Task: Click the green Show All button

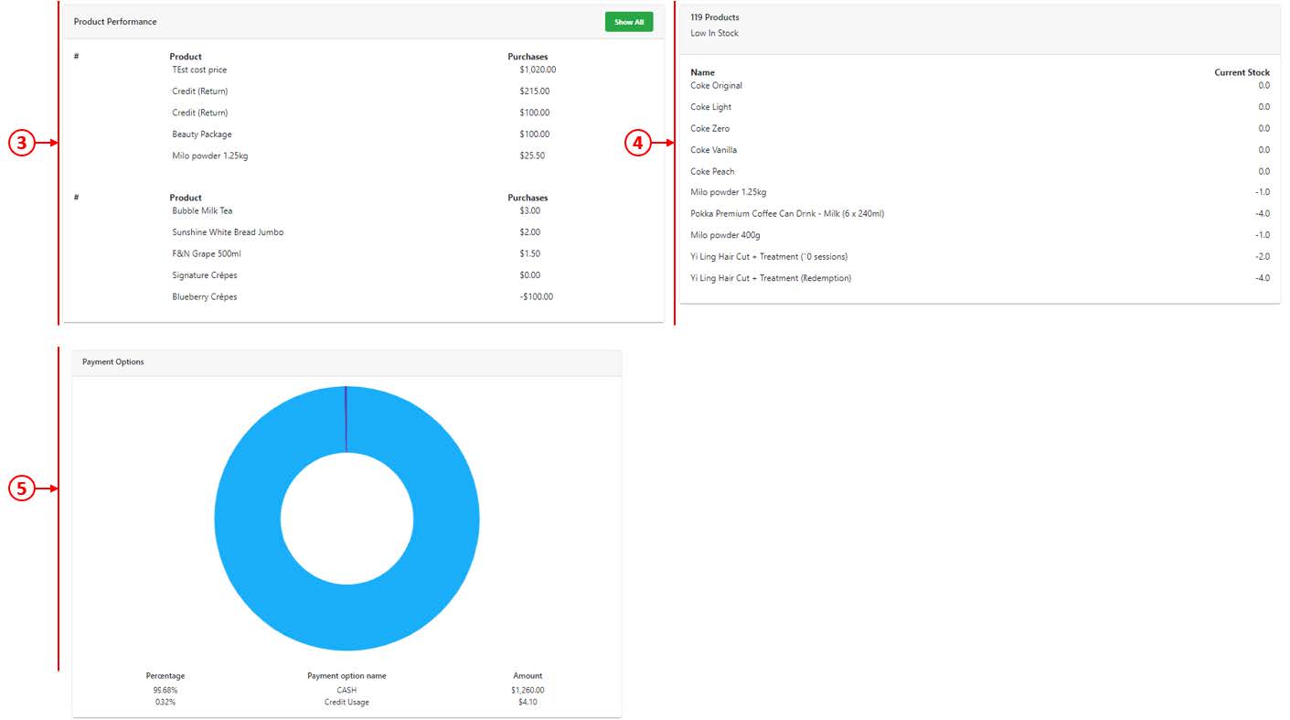Action: click(629, 22)
